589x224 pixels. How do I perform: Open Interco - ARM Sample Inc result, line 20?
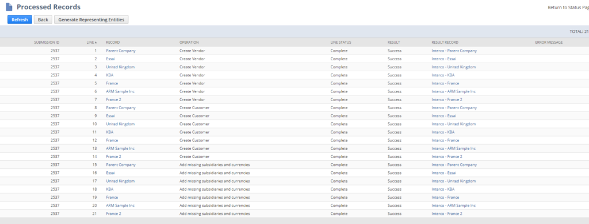tap(454, 205)
